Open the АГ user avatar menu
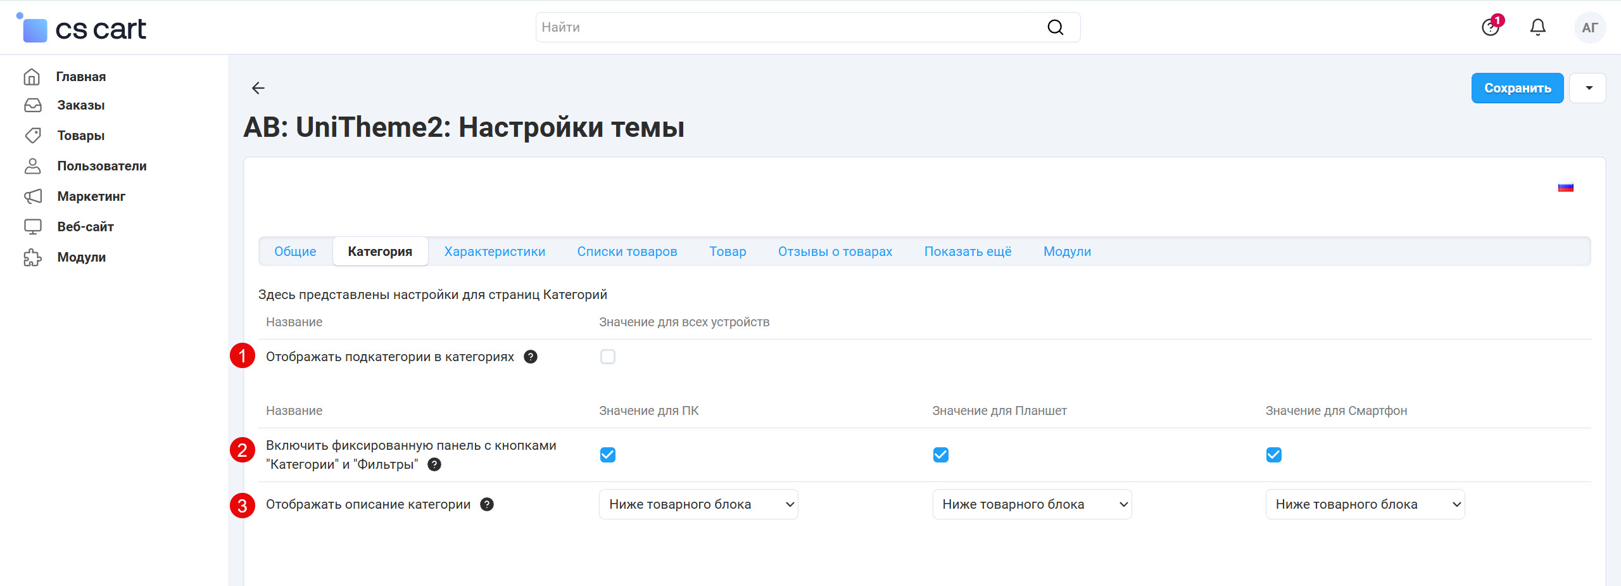 pos(1589,27)
